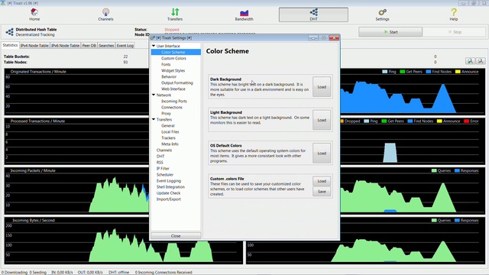Open Output Formatting settings

177,82
